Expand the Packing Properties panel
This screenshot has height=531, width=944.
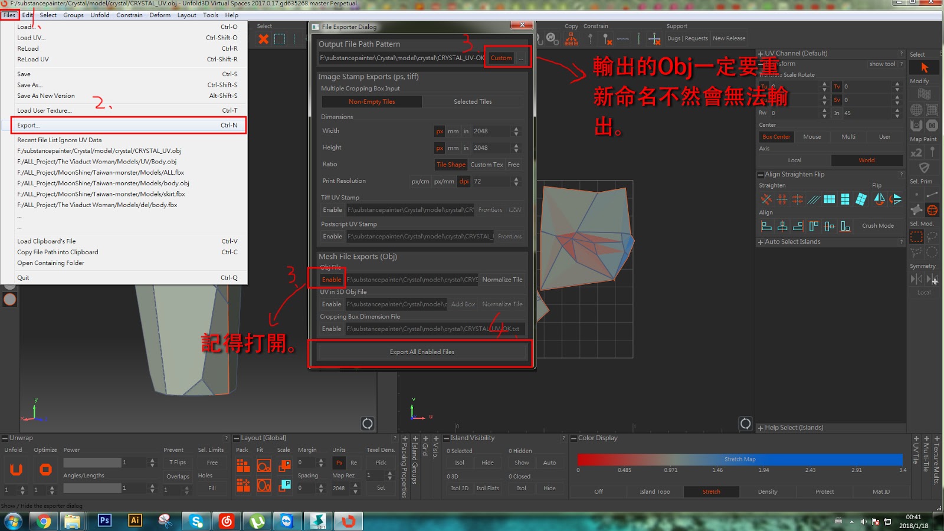[405, 439]
